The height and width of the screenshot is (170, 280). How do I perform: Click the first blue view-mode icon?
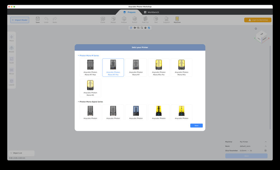click(131, 28)
